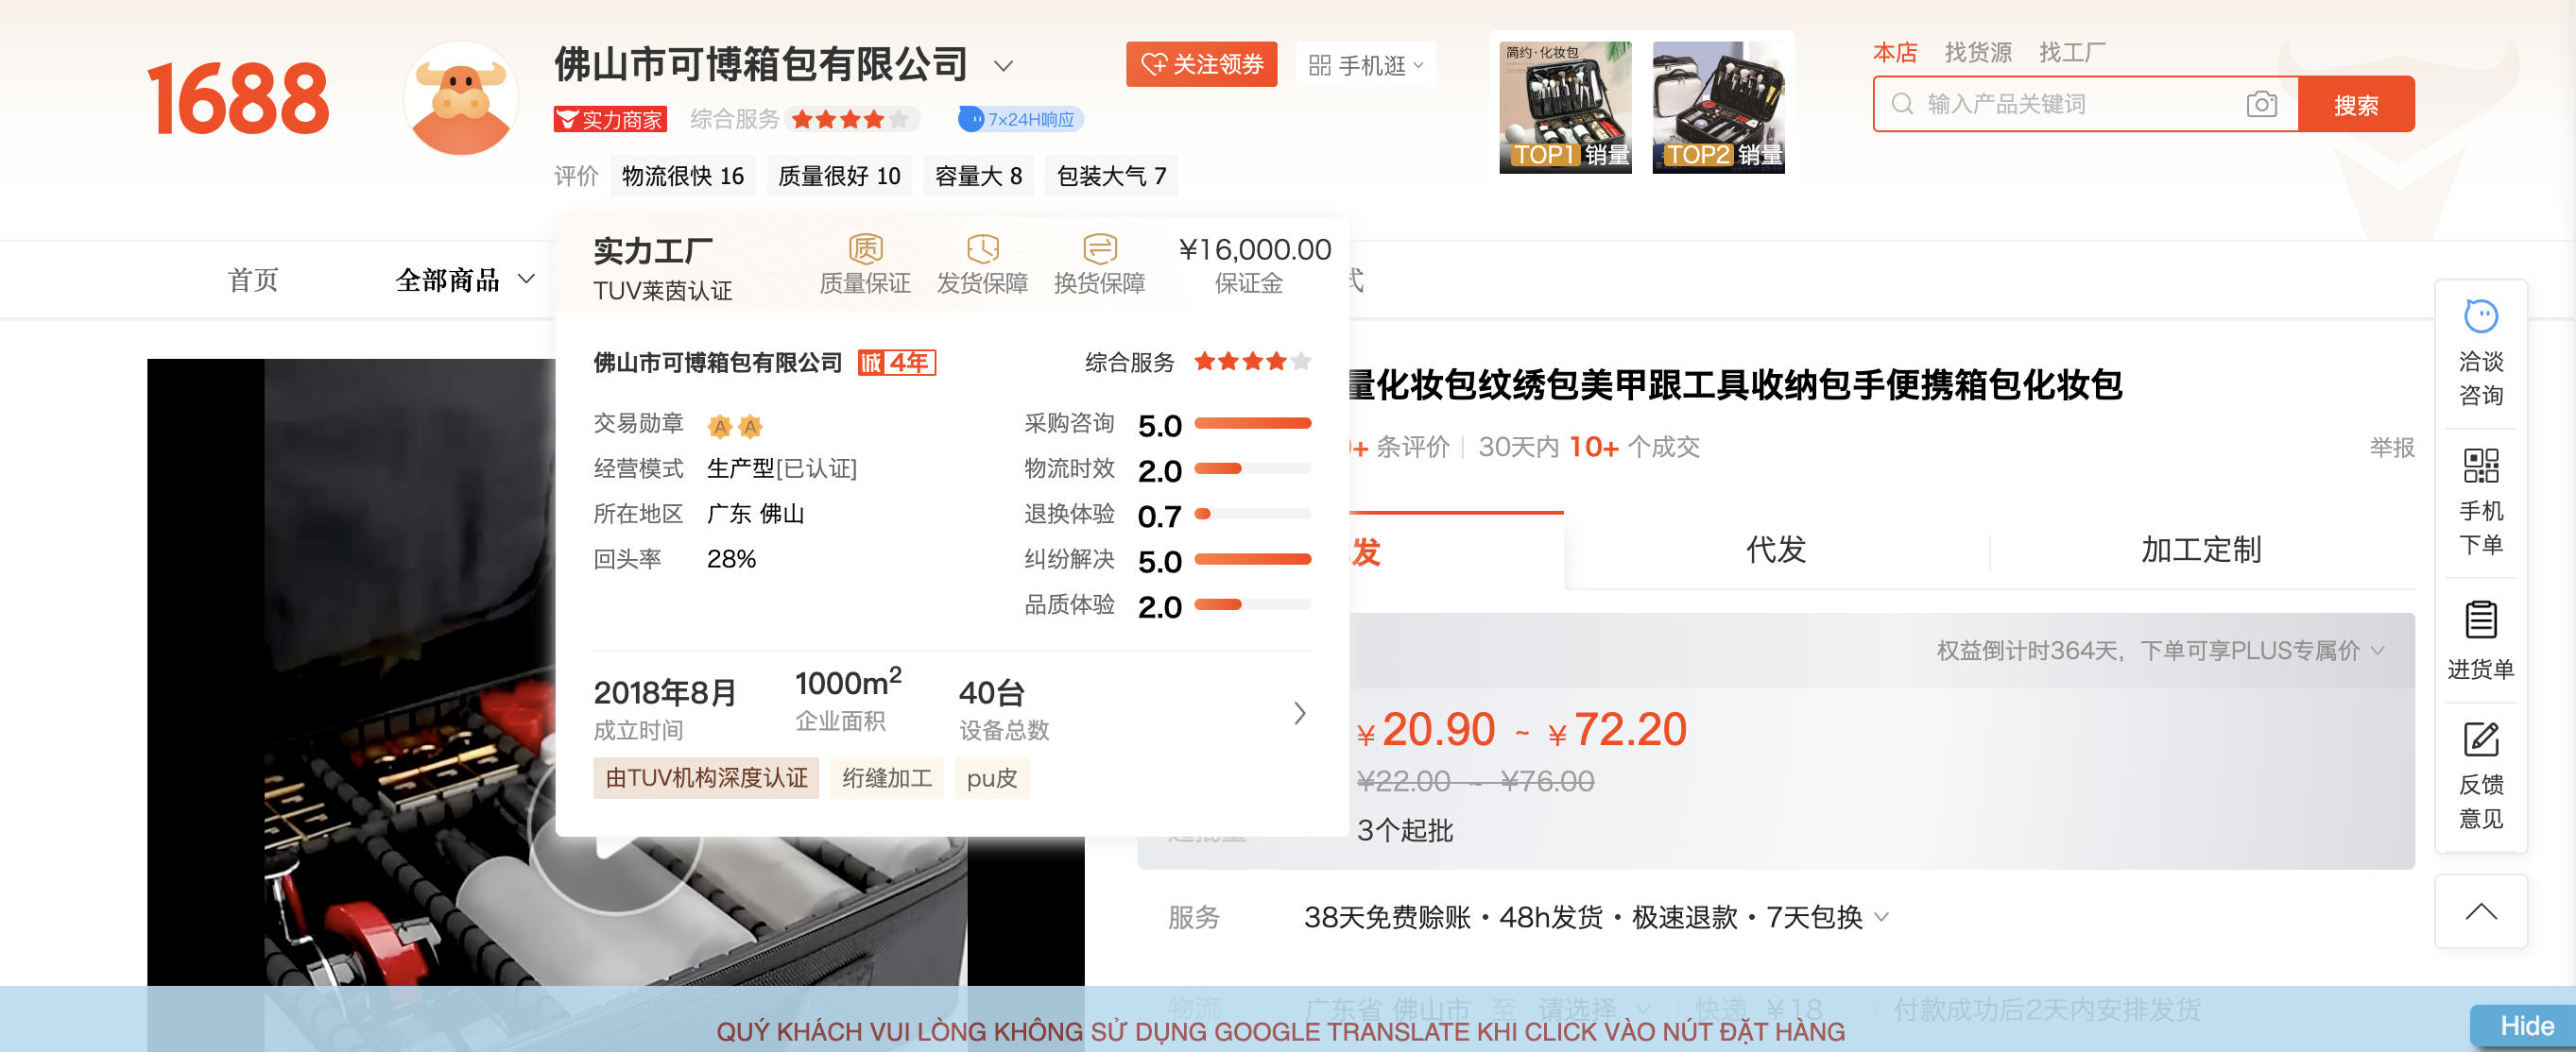2576x1052 pixels.
Task: Click the 发货保障 shipping guarantee icon
Action: [x=982, y=247]
